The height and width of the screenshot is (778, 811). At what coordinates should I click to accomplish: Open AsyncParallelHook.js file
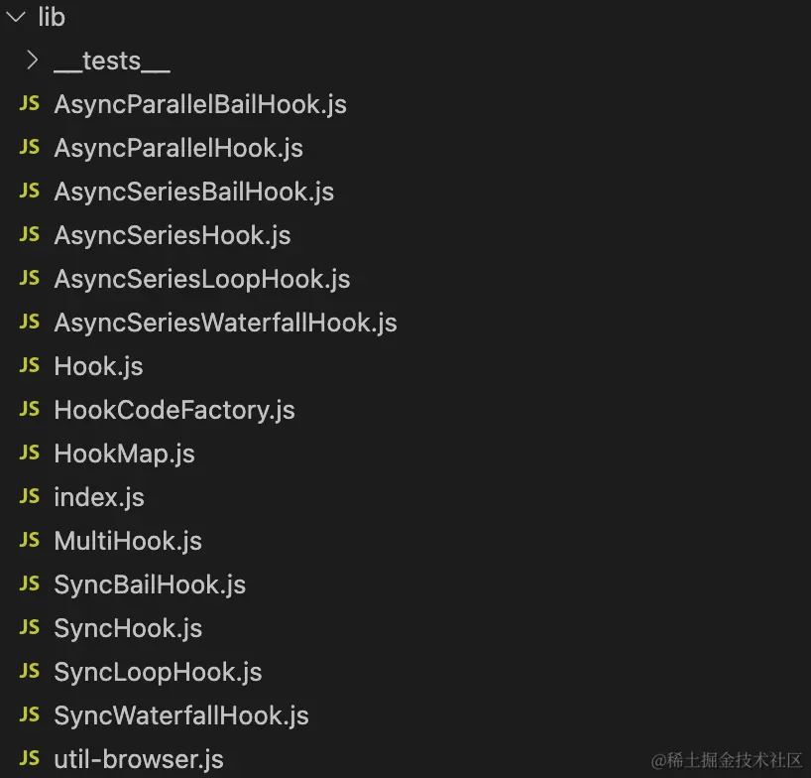(178, 148)
